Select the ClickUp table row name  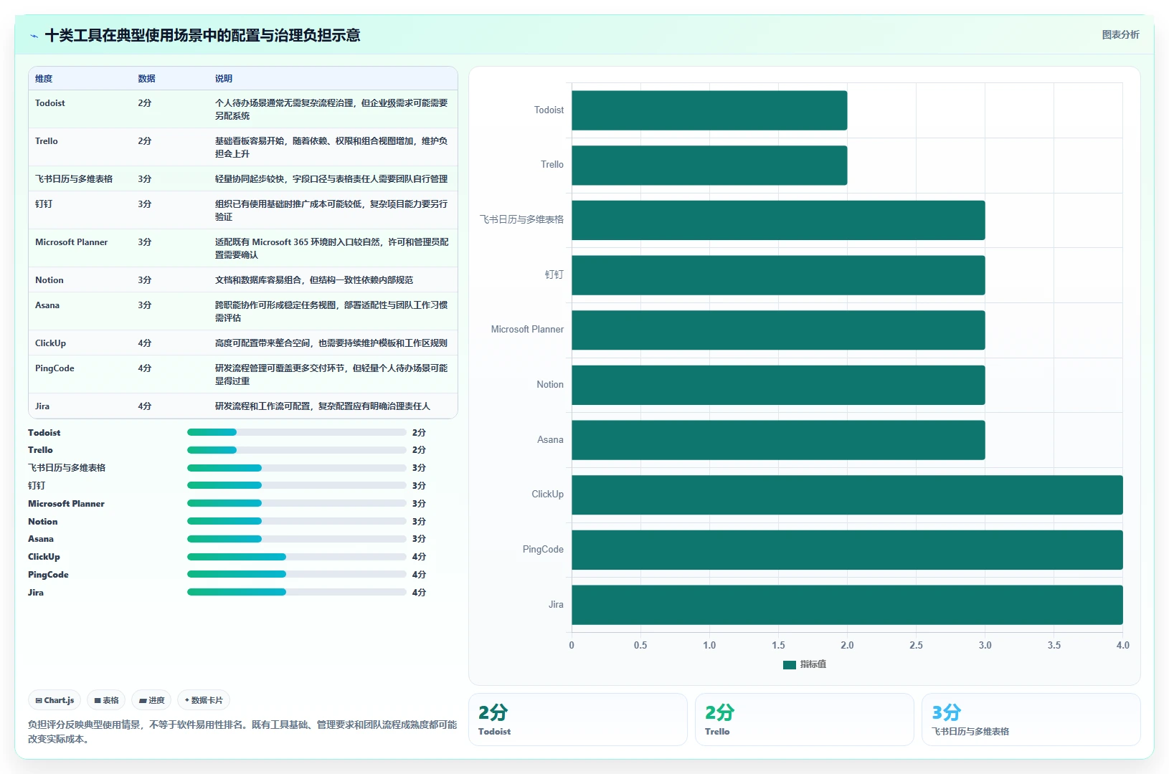(x=50, y=343)
